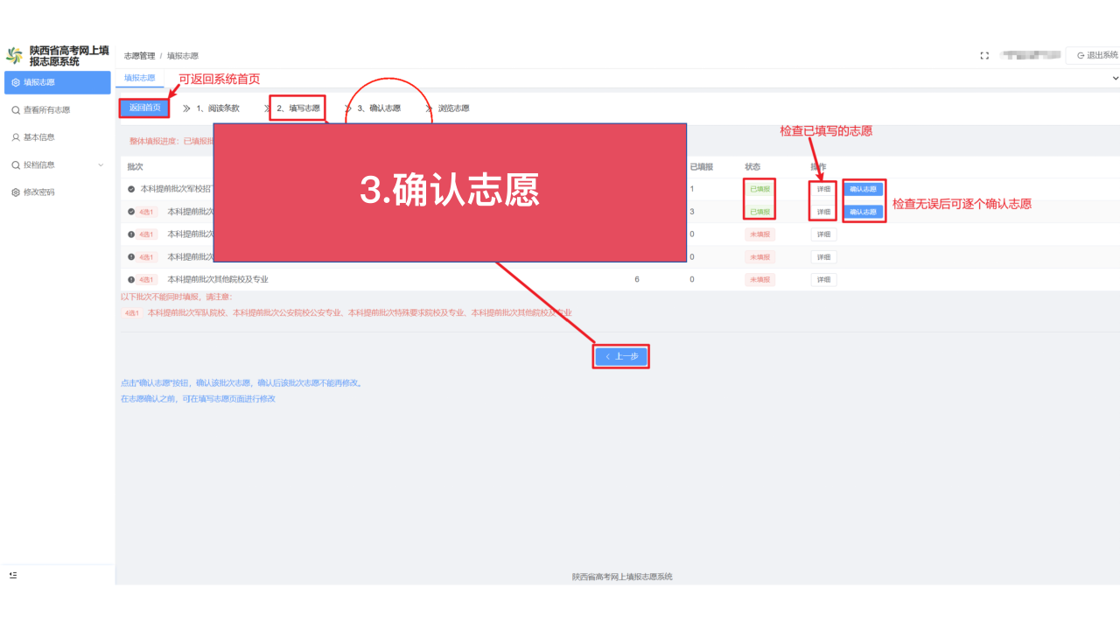Go to step 2、填写志愿

pyautogui.click(x=298, y=108)
